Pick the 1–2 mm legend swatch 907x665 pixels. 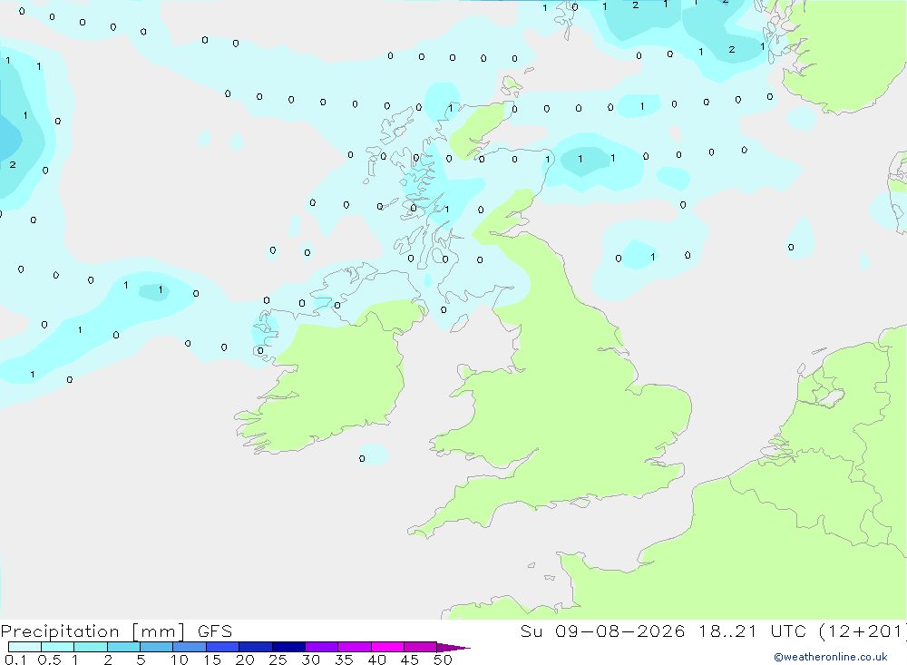point(90,647)
